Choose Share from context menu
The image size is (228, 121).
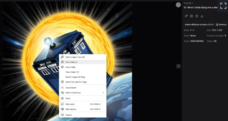click(83, 98)
